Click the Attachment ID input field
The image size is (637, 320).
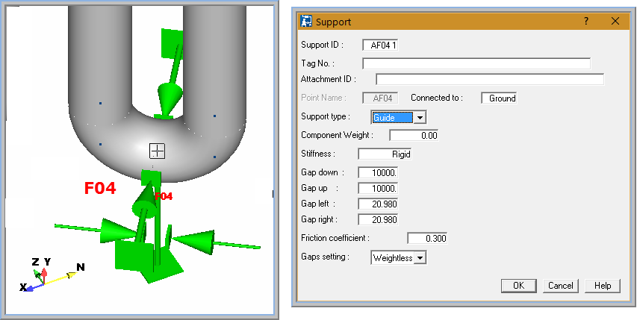[x=490, y=79]
